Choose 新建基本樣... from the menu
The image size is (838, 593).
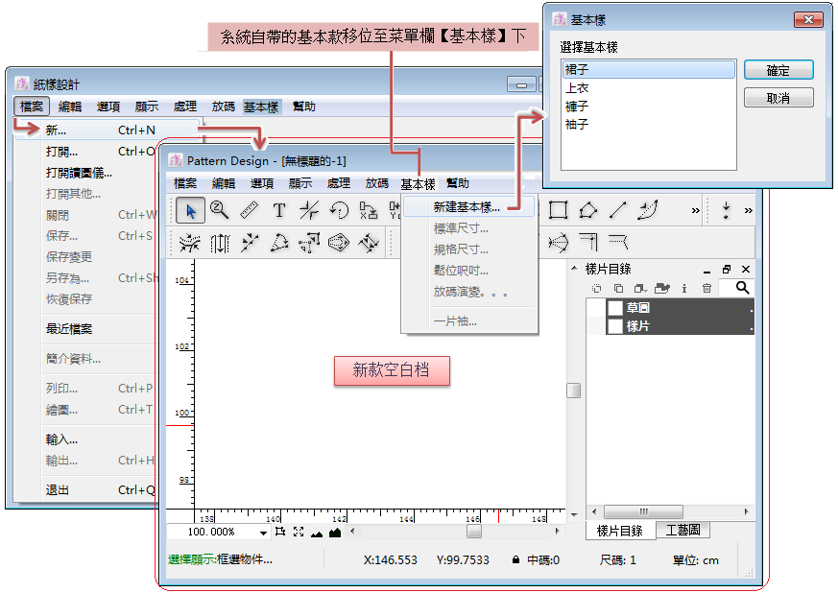[467, 207]
